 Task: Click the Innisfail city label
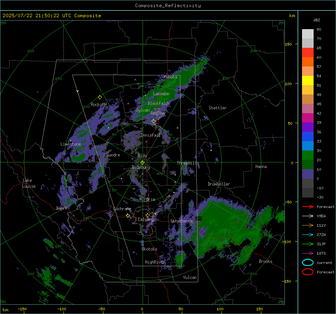click(x=150, y=135)
